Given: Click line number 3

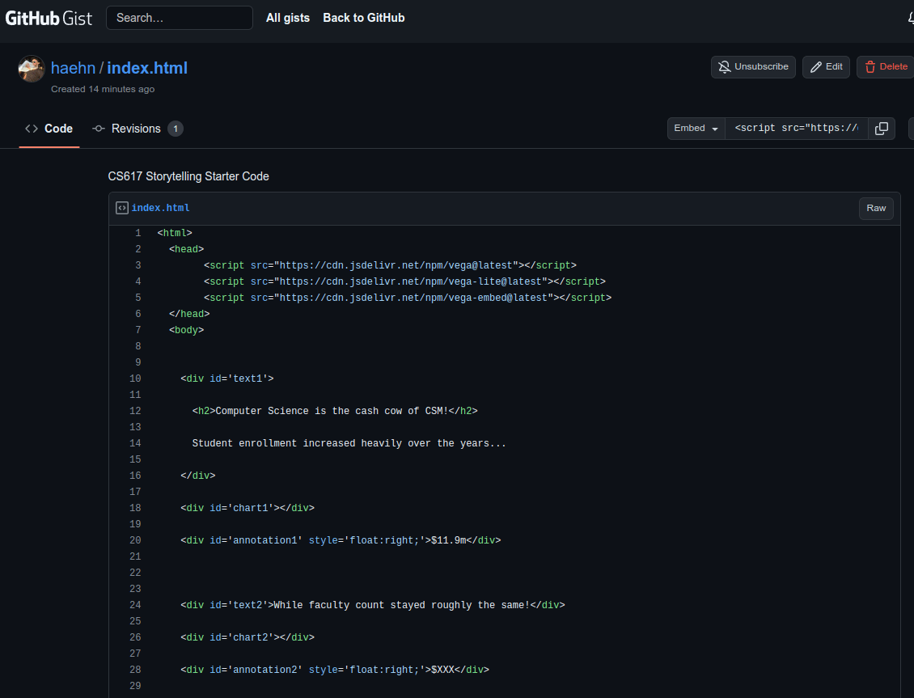Looking at the screenshot, I should (138, 265).
